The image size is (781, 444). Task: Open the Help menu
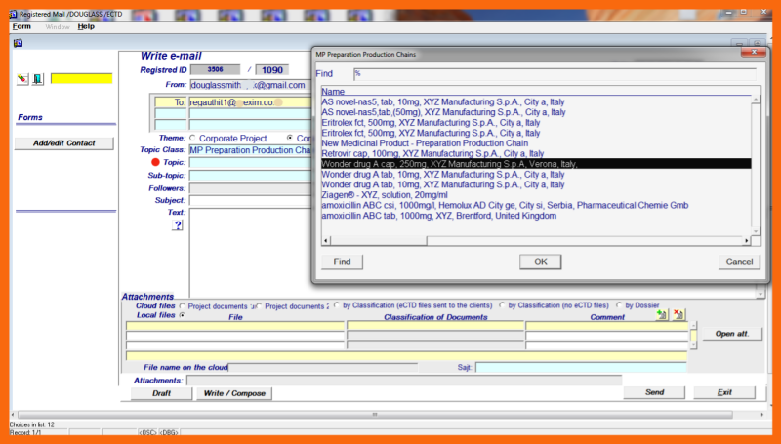86,26
